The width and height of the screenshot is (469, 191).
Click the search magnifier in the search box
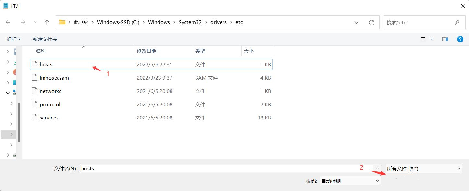[x=457, y=22]
